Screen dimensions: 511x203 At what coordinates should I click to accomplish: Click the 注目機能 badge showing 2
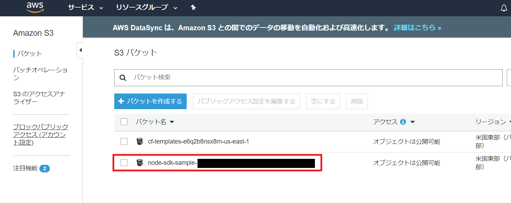coord(45,169)
